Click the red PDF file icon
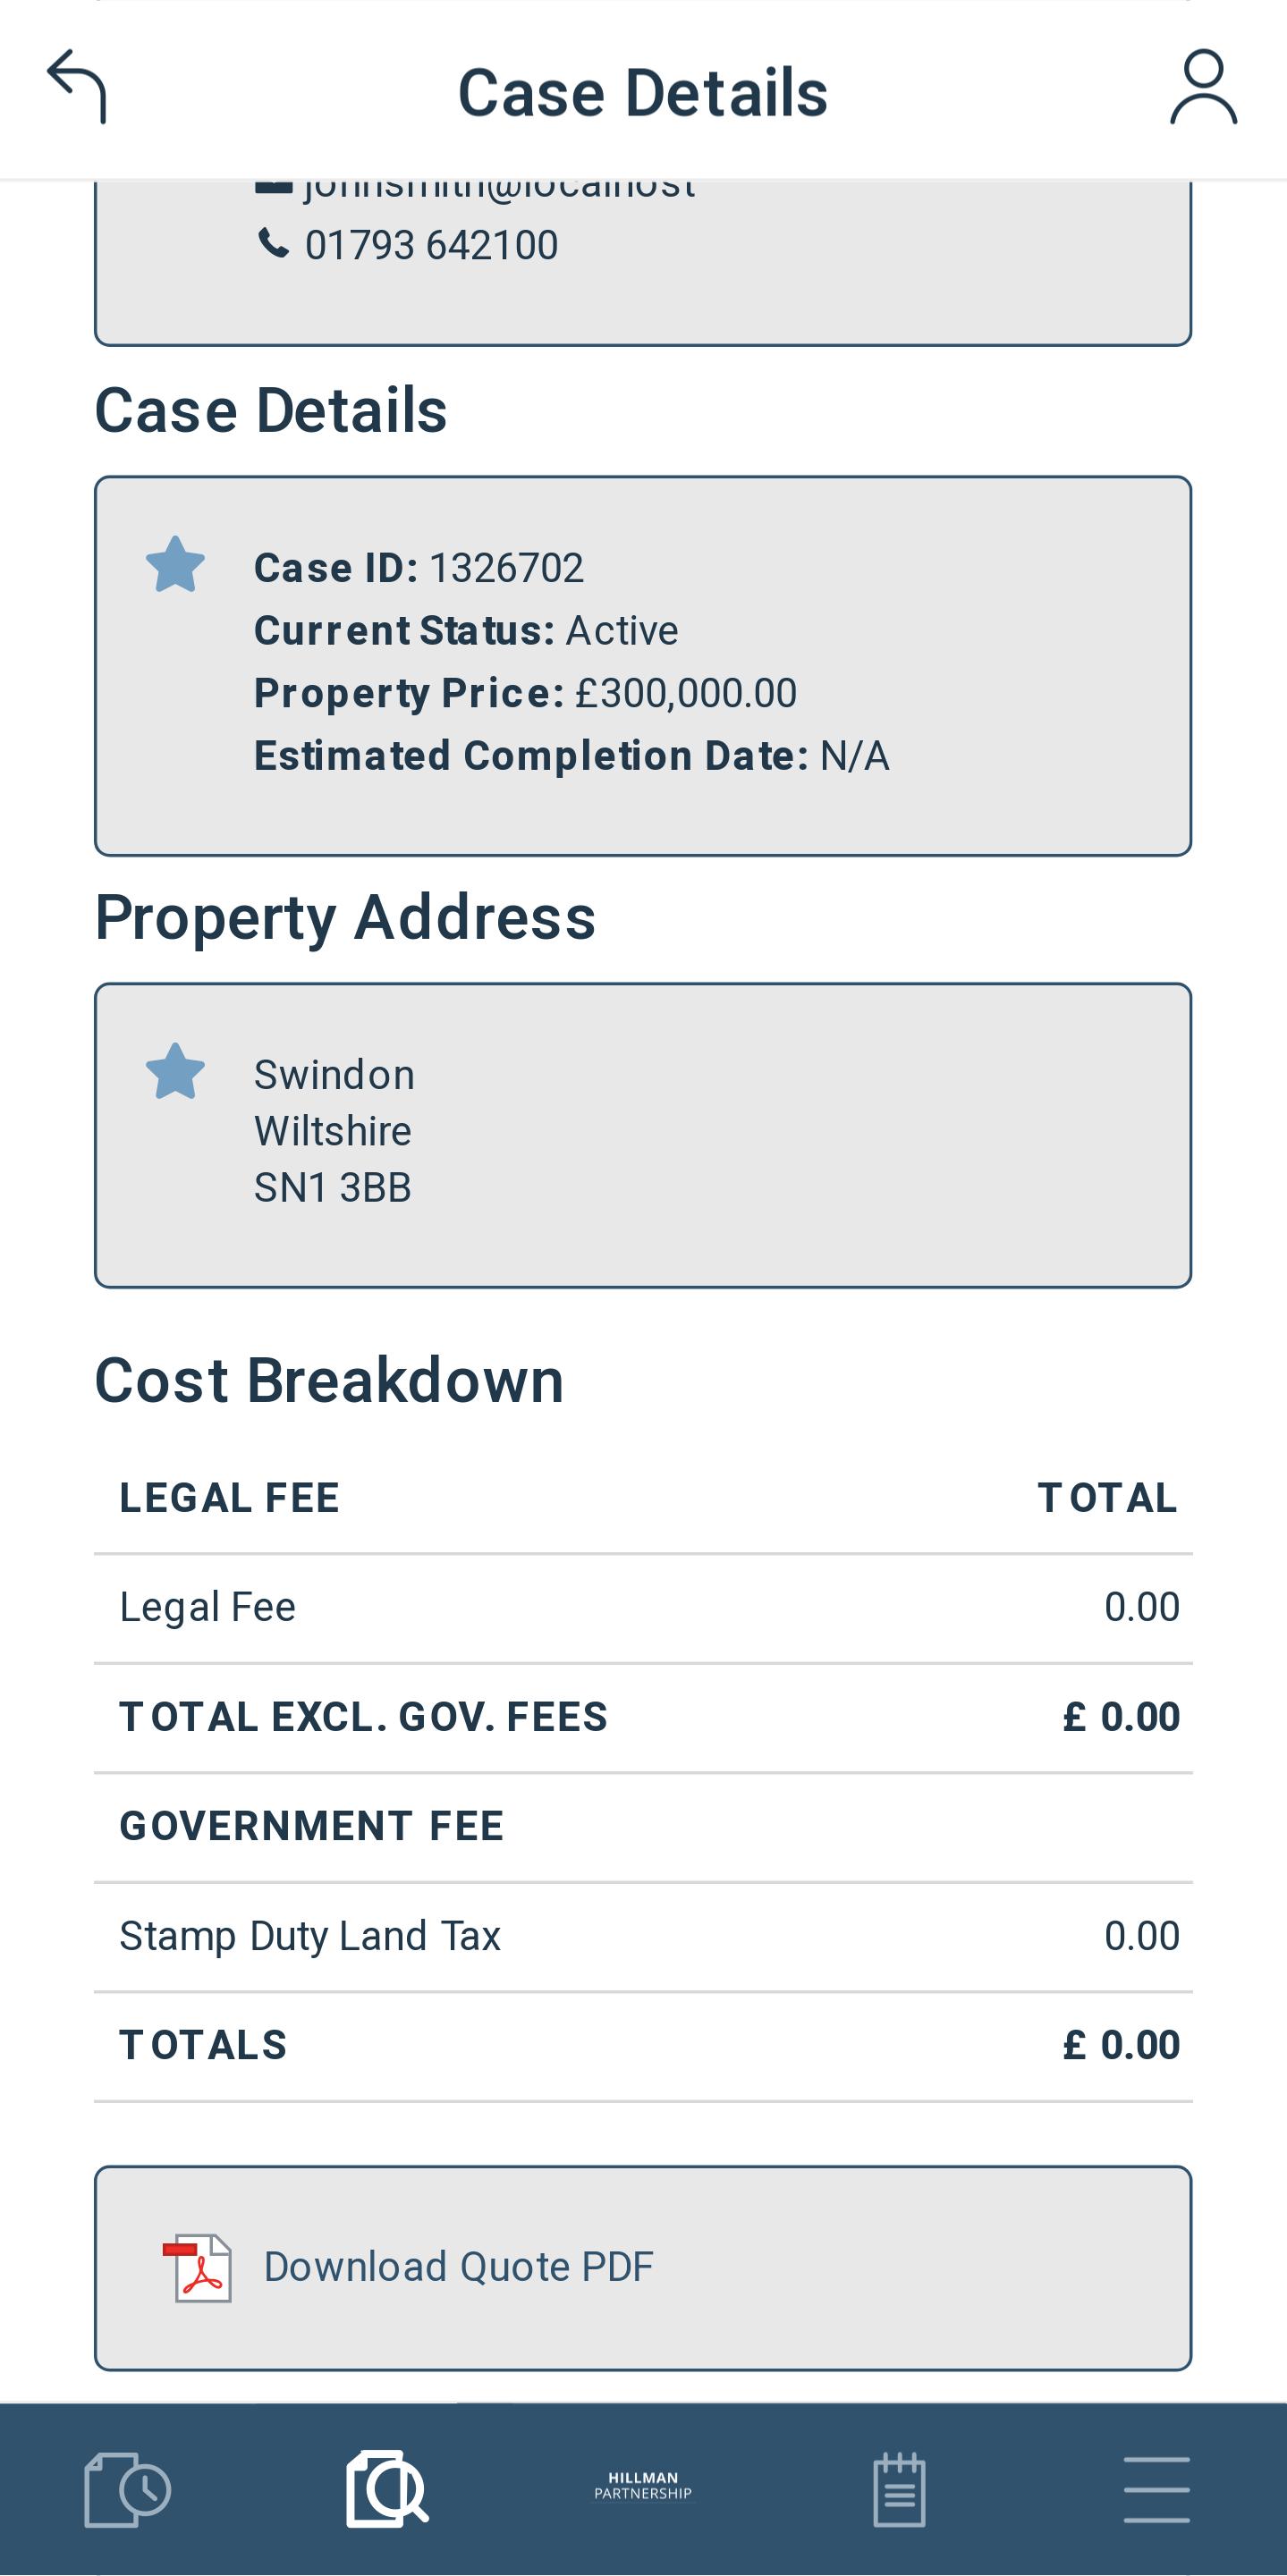The image size is (1287, 2576). (198, 2268)
